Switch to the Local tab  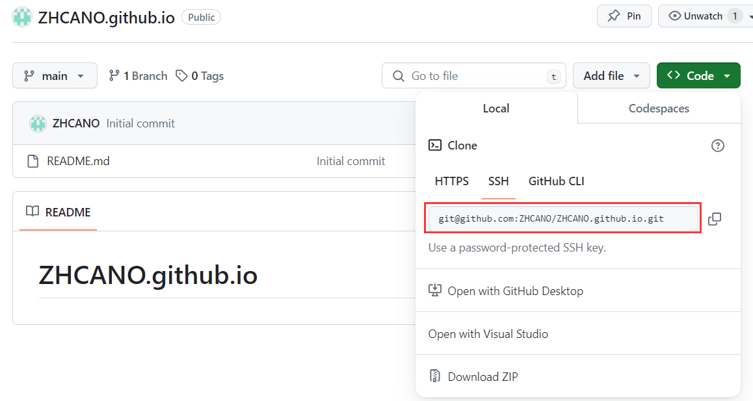496,108
